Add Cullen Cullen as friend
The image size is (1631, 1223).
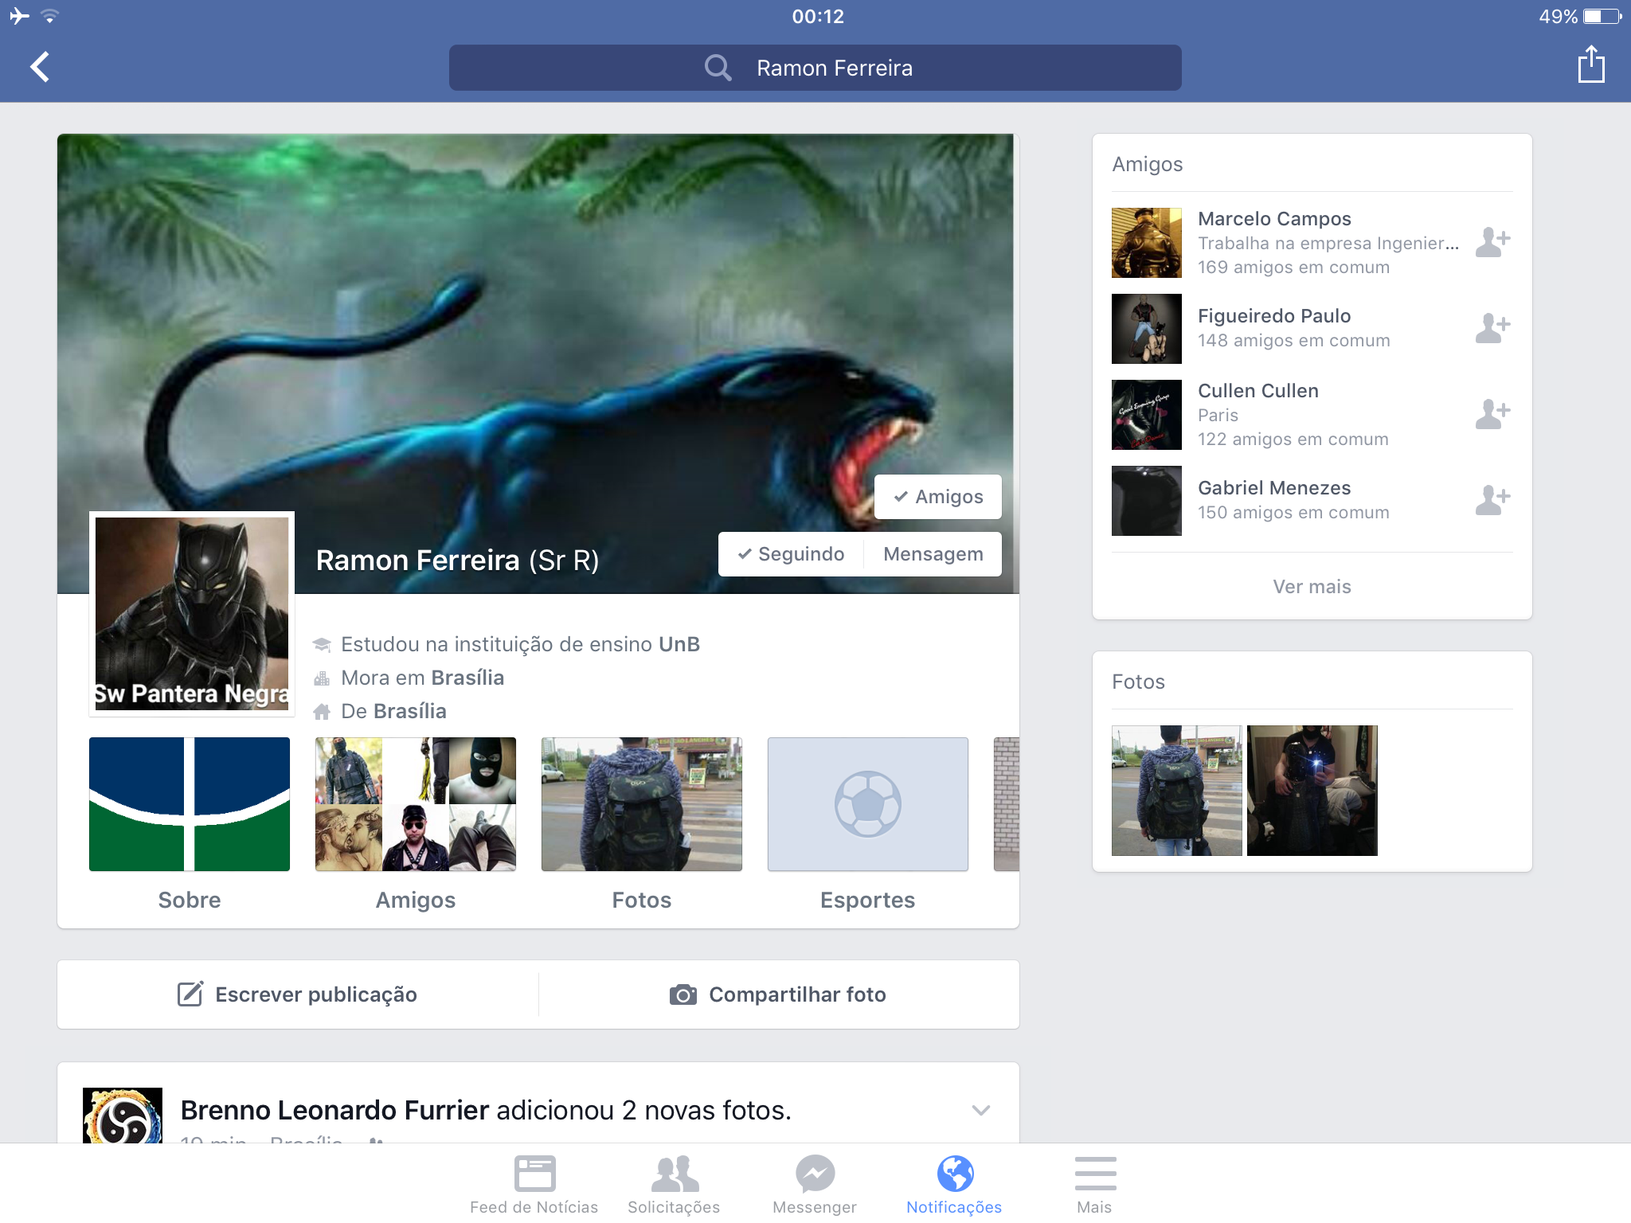pos(1492,413)
